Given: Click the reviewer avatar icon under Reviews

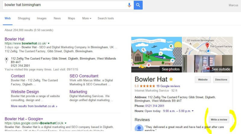Looking at the screenshot, I should (x=139, y=128).
